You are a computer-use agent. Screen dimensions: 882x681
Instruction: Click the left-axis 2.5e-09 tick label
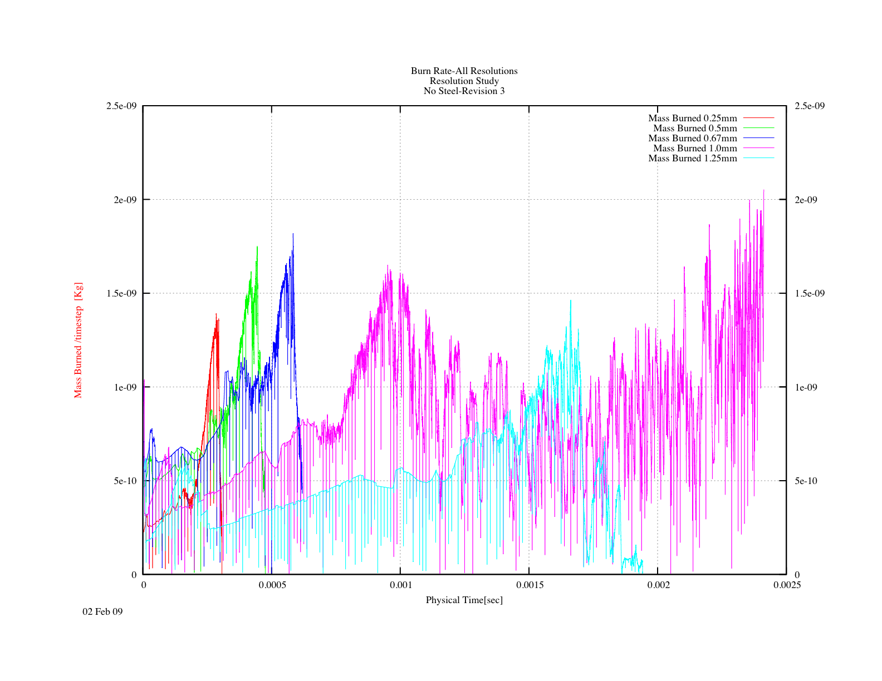[121, 106]
